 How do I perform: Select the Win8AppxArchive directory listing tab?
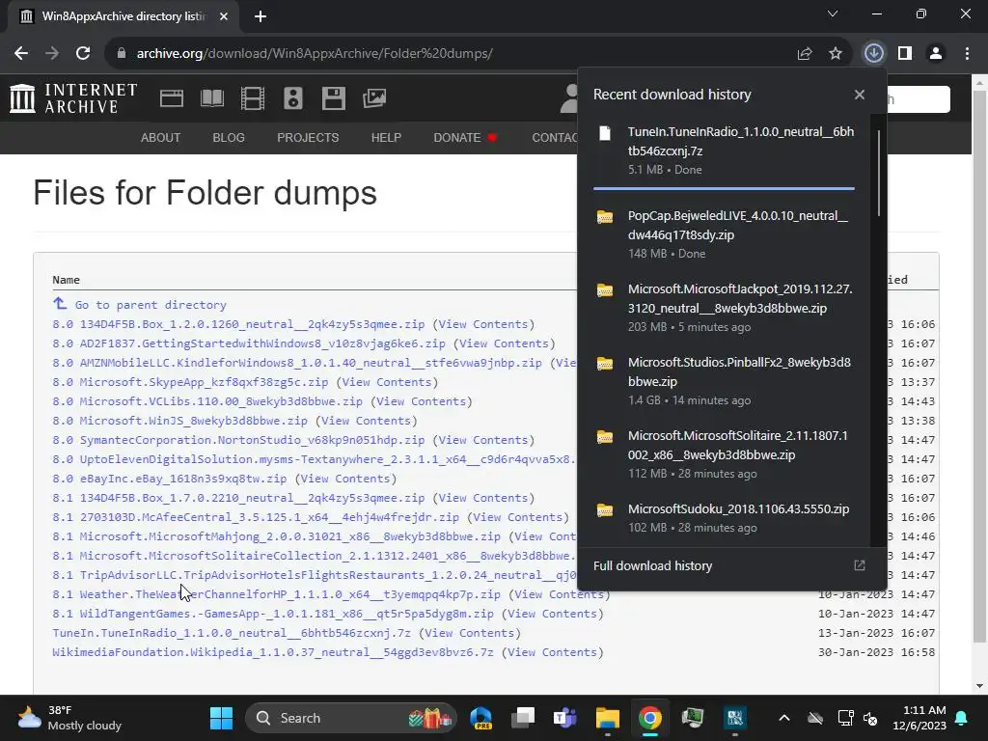pyautogui.click(x=123, y=16)
